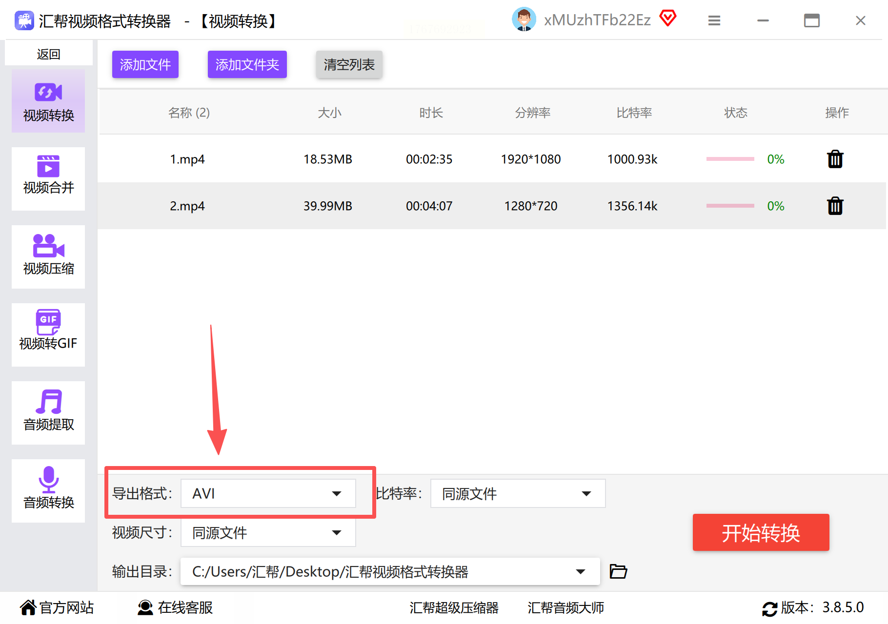Open the 视频合并 tool
This screenshot has width=888, height=624.
point(48,179)
